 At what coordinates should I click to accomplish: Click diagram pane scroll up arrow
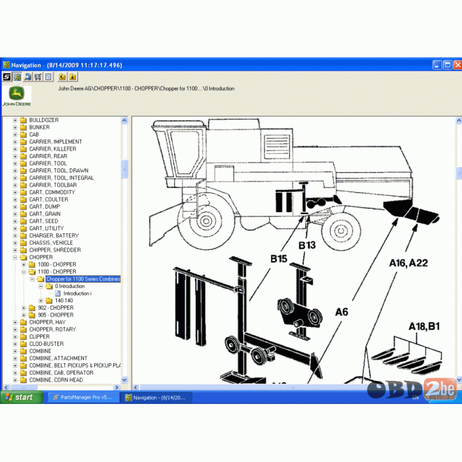pyautogui.click(x=459, y=120)
